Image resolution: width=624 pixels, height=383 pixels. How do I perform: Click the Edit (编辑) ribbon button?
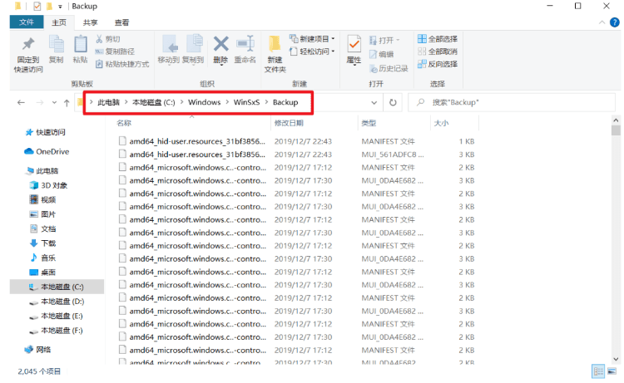coord(382,55)
